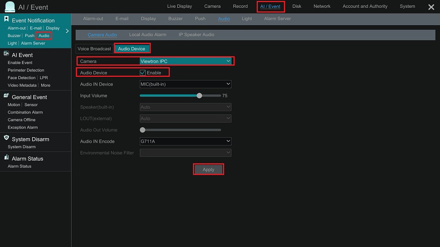440x247 pixels.
Task: Switch to Alarm-out tab in the top bar
Action: tap(93, 19)
